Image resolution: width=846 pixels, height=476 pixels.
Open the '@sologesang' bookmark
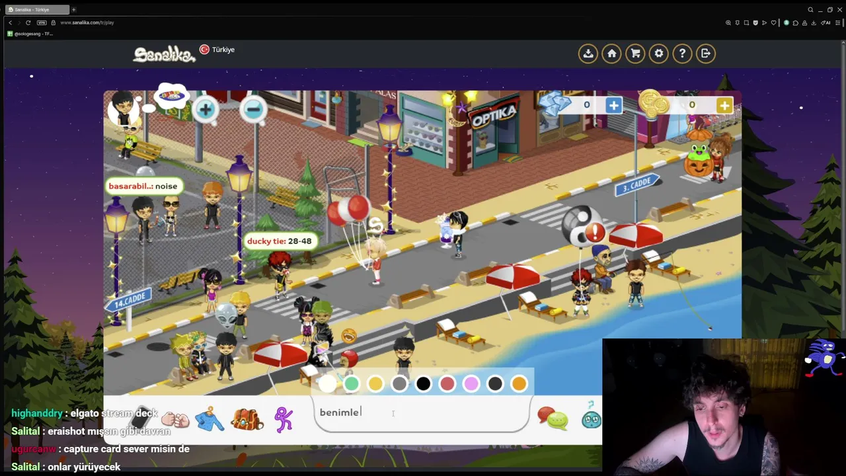click(x=30, y=34)
